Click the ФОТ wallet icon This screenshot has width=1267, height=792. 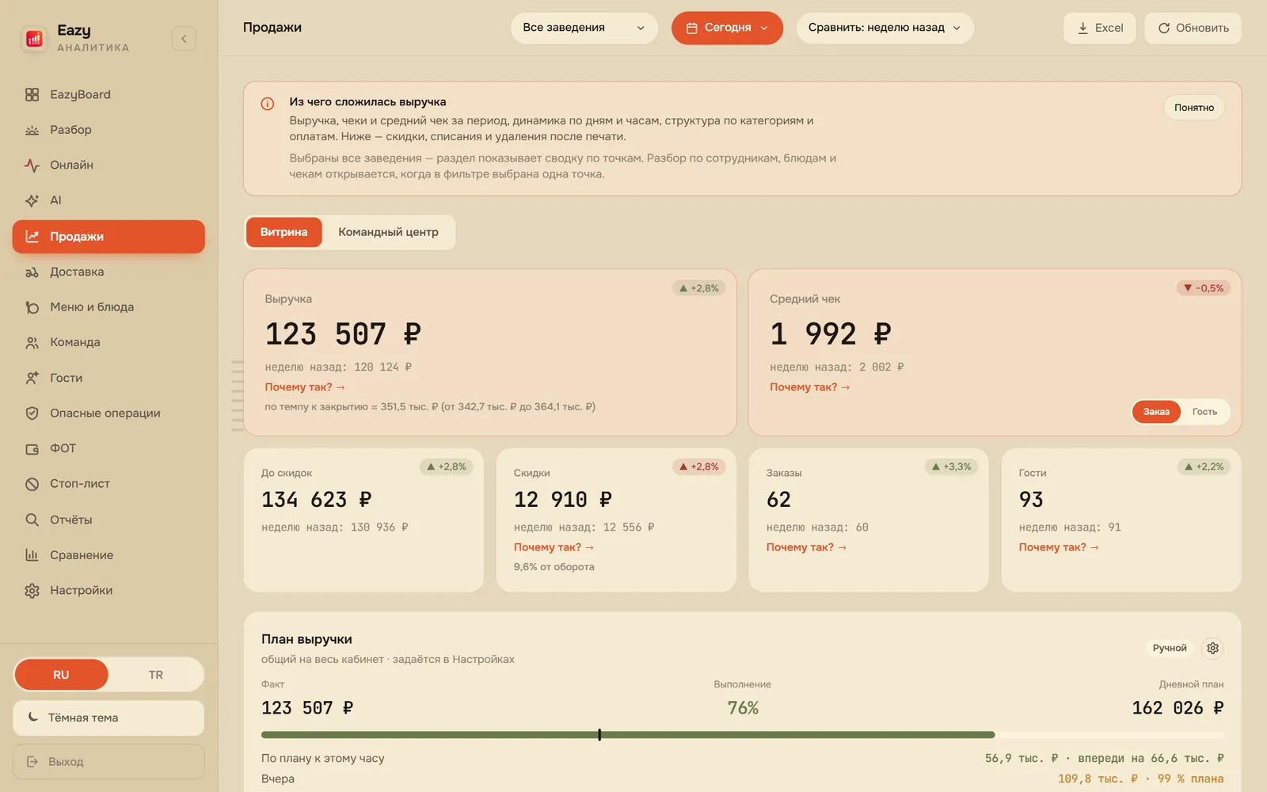tap(32, 448)
